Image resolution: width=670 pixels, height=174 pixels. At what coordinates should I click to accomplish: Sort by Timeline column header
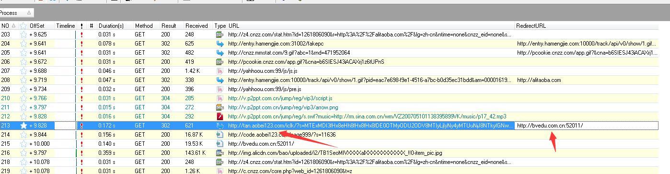click(x=66, y=26)
